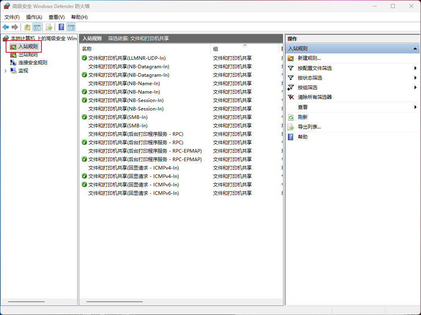Screen dimensions: 421x315
Task: Click the funnel icon for 按配置文件筛选
Action: 291,68
